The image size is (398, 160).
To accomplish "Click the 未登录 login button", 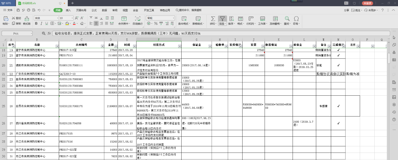I will pyautogui.click(x=368, y=3).
